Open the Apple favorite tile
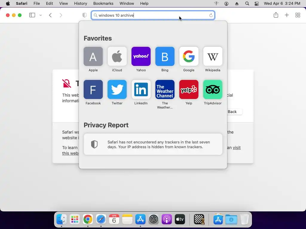This screenshot has width=306, height=229. pyautogui.click(x=93, y=56)
